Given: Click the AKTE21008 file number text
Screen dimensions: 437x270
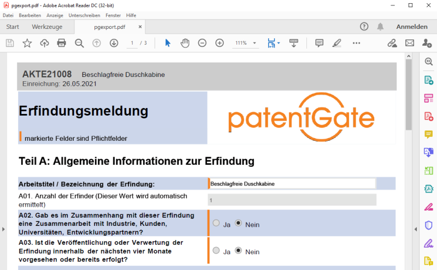Looking at the screenshot, I should pyautogui.click(x=47, y=74).
